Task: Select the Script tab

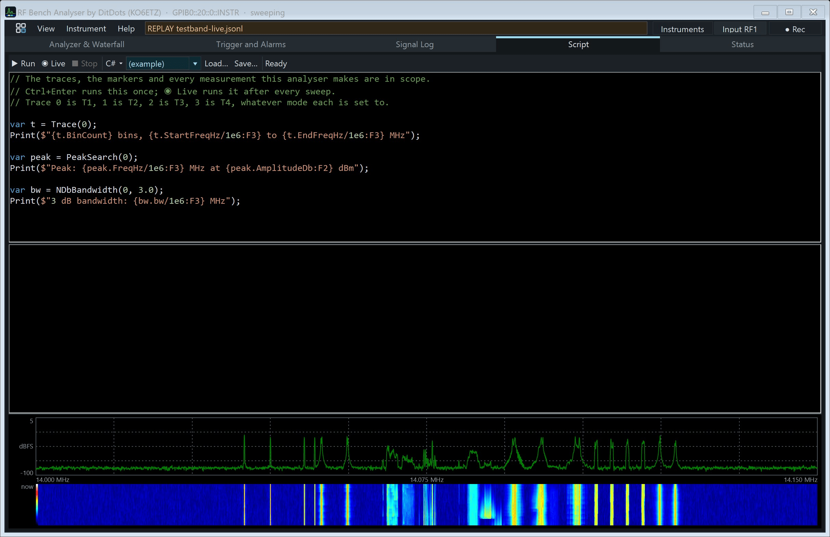Action: (578, 44)
